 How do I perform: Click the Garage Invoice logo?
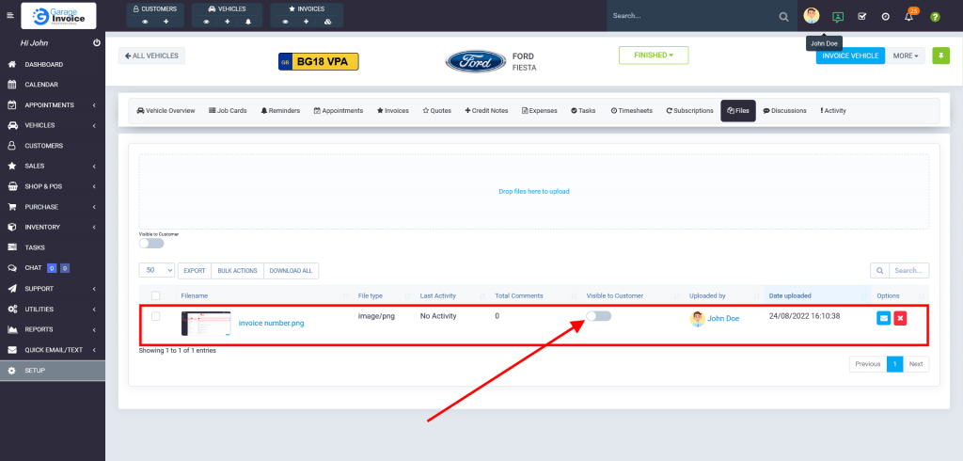point(58,16)
